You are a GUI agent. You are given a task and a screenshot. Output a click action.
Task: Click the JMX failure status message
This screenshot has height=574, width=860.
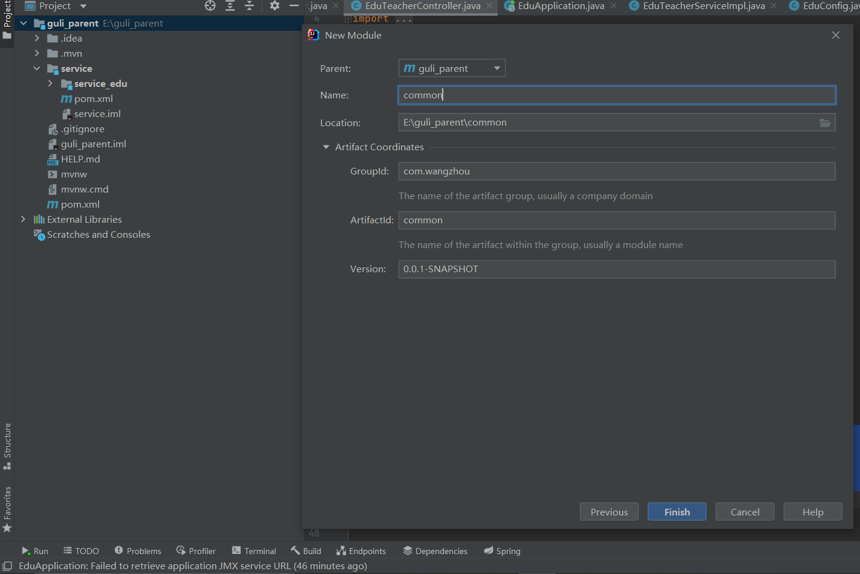(x=193, y=566)
